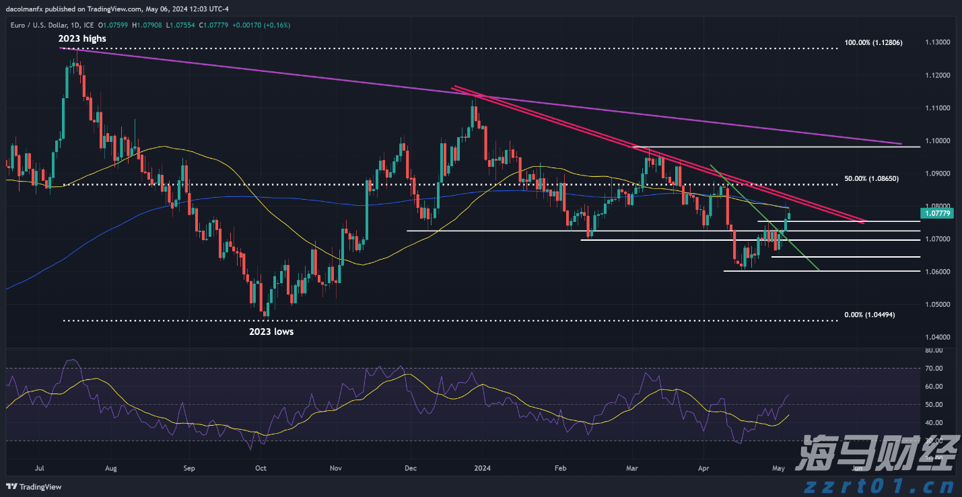Open the 1D timeframe selector in chart legend
The height and width of the screenshot is (497, 962).
click(x=75, y=25)
